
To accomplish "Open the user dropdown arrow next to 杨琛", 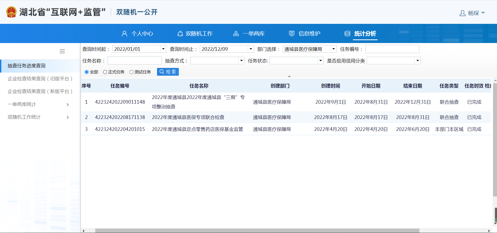I will pyautogui.click(x=483, y=13).
